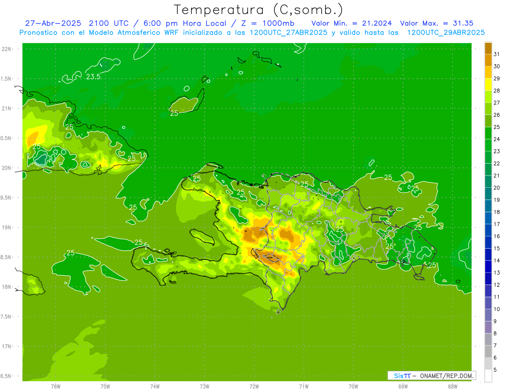The height and width of the screenshot is (392, 508).
Task: Click legend value "21"
Action: coord(497,175)
